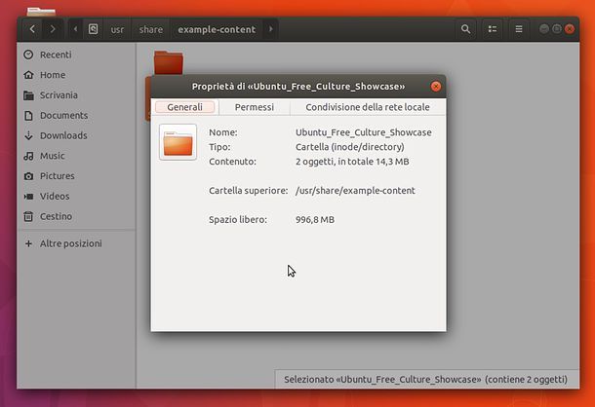This screenshot has height=407, width=595.
Task: Select 'example-content' path bar segment
Action: [217, 29]
